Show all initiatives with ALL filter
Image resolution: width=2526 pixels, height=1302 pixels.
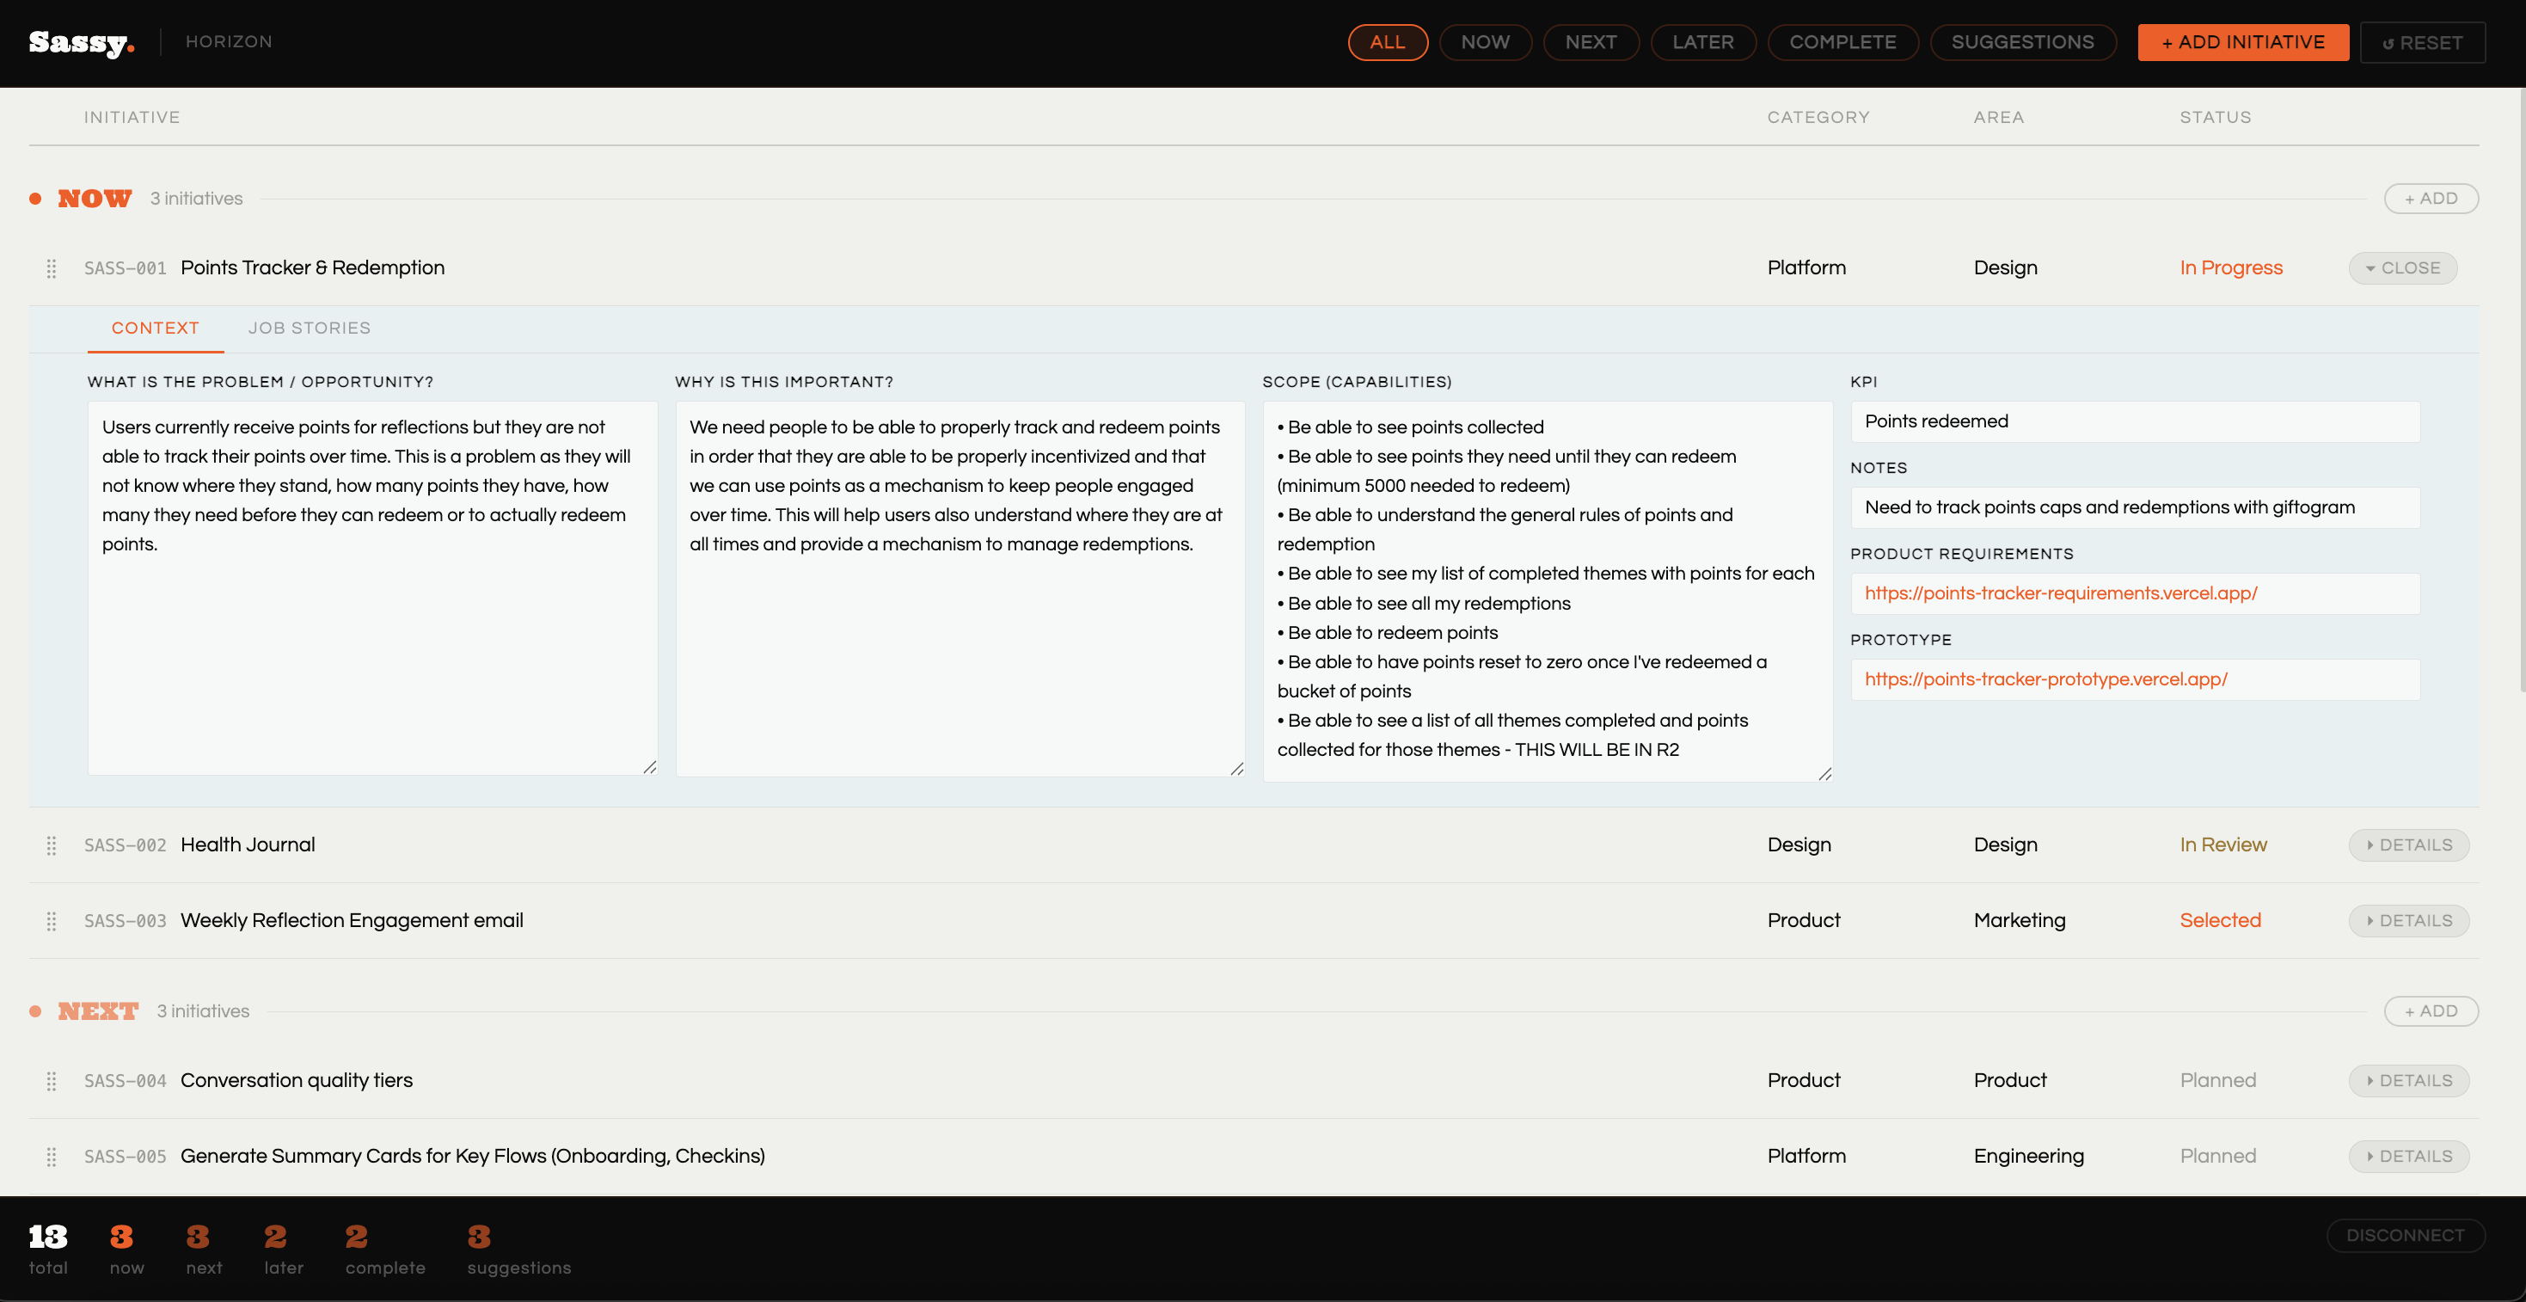click(x=1388, y=42)
